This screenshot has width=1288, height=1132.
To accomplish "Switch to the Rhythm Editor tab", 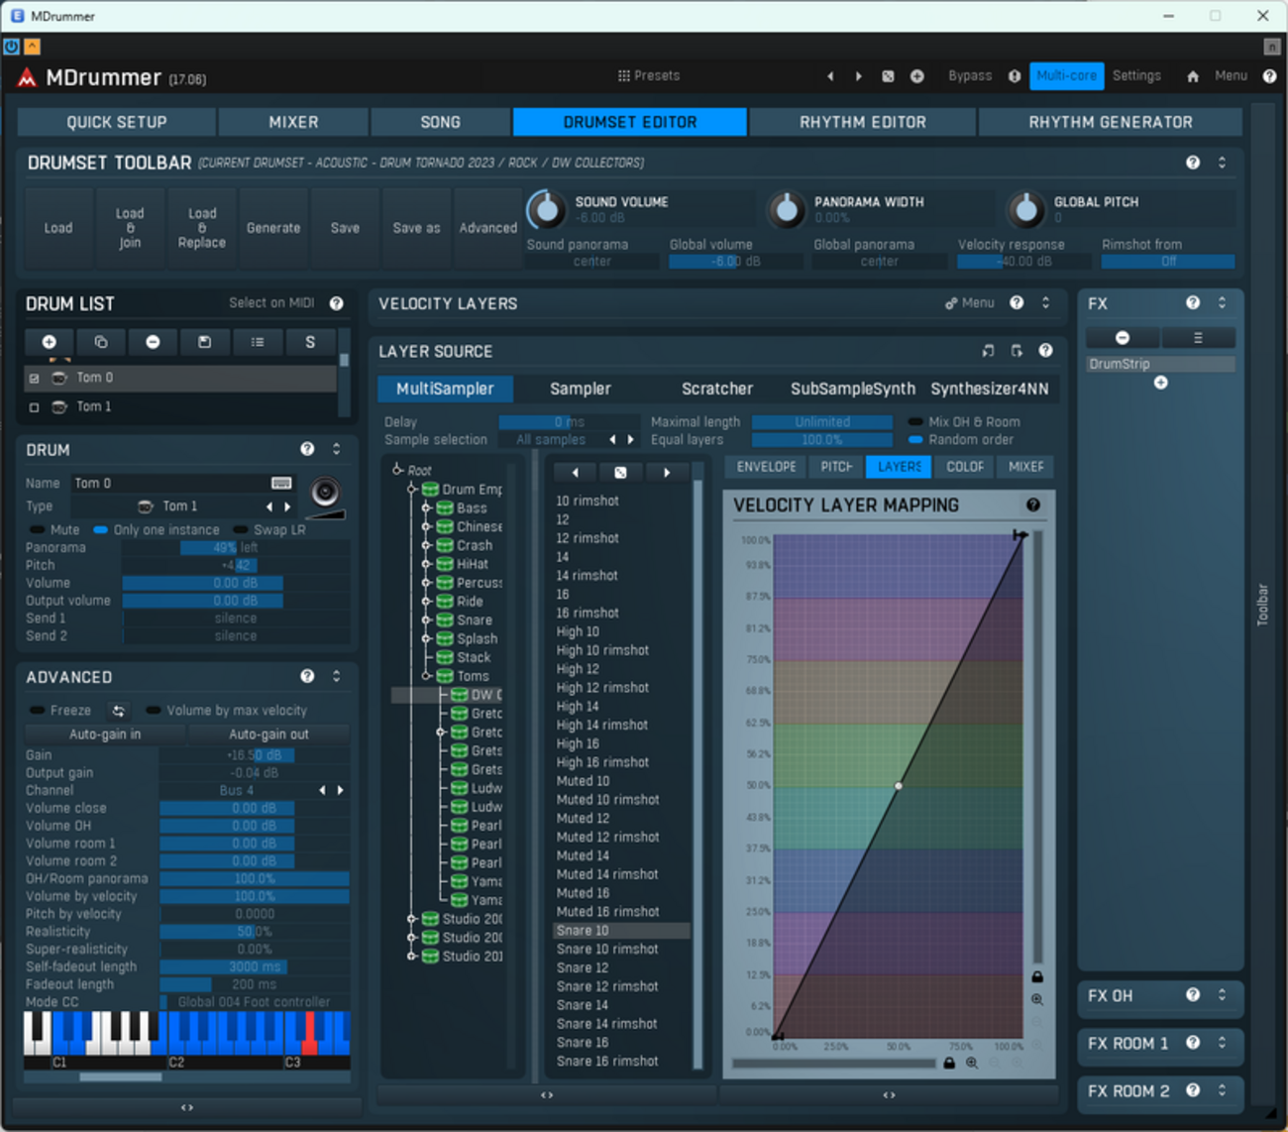I will tap(863, 122).
